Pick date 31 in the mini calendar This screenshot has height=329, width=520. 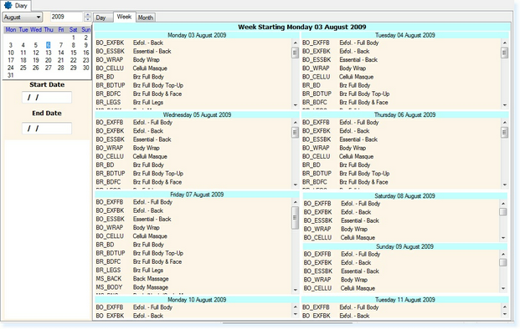[x=11, y=75]
